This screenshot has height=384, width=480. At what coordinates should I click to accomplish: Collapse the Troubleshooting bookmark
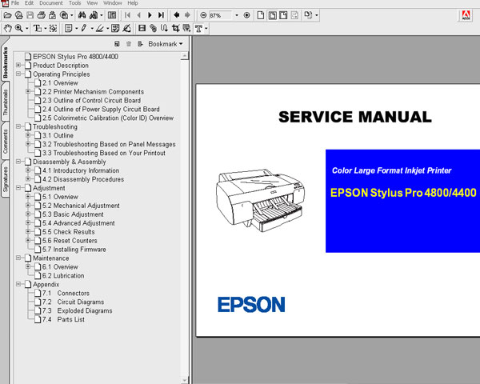pyautogui.click(x=18, y=126)
